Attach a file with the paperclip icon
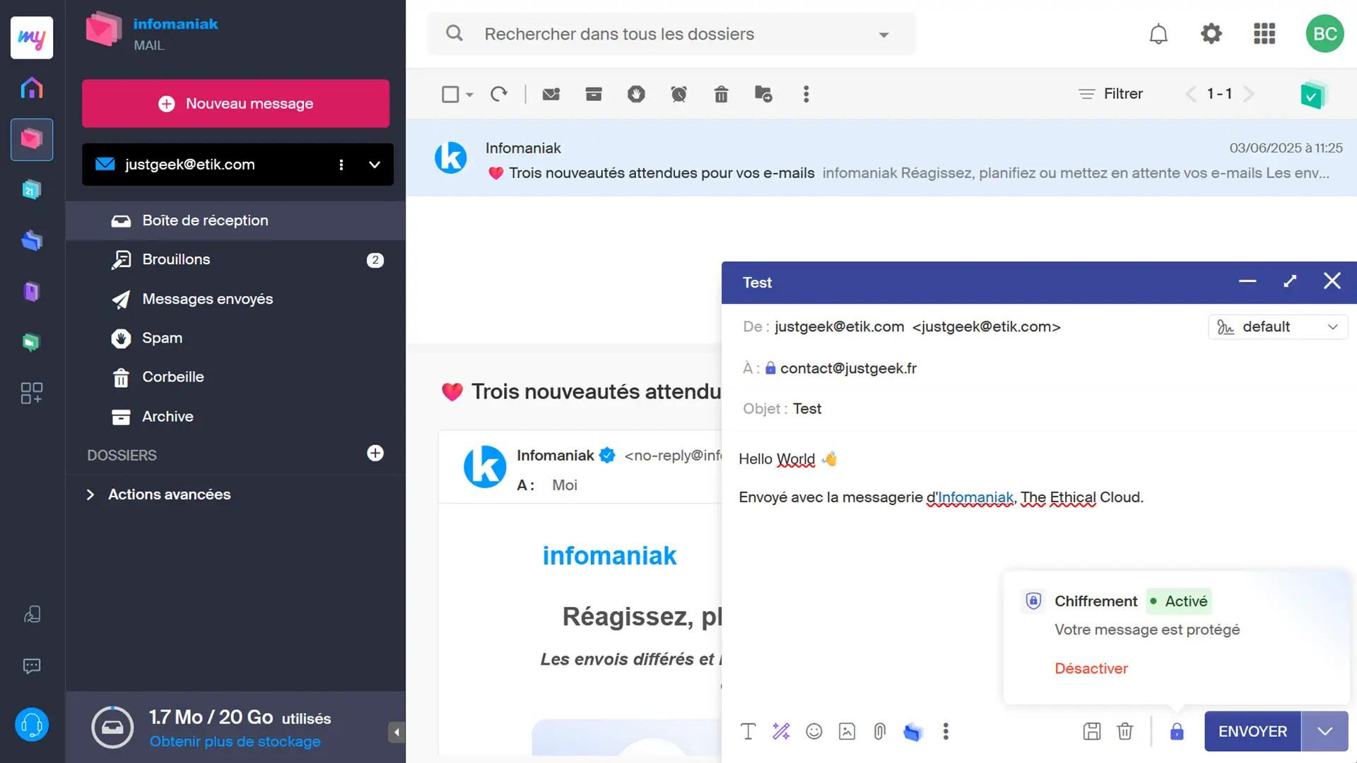Image resolution: width=1357 pixels, height=763 pixels. (x=879, y=731)
